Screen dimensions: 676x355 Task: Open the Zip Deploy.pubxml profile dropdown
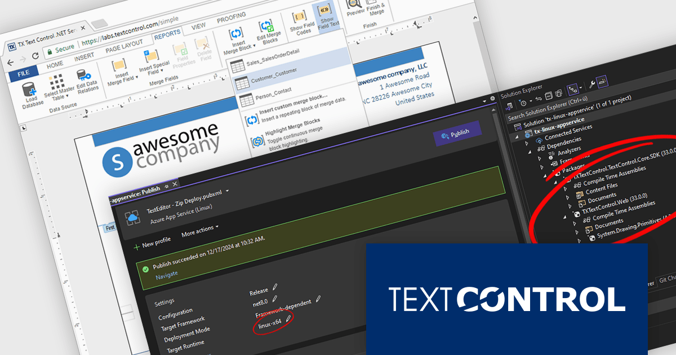pyautogui.click(x=226, y=192)
